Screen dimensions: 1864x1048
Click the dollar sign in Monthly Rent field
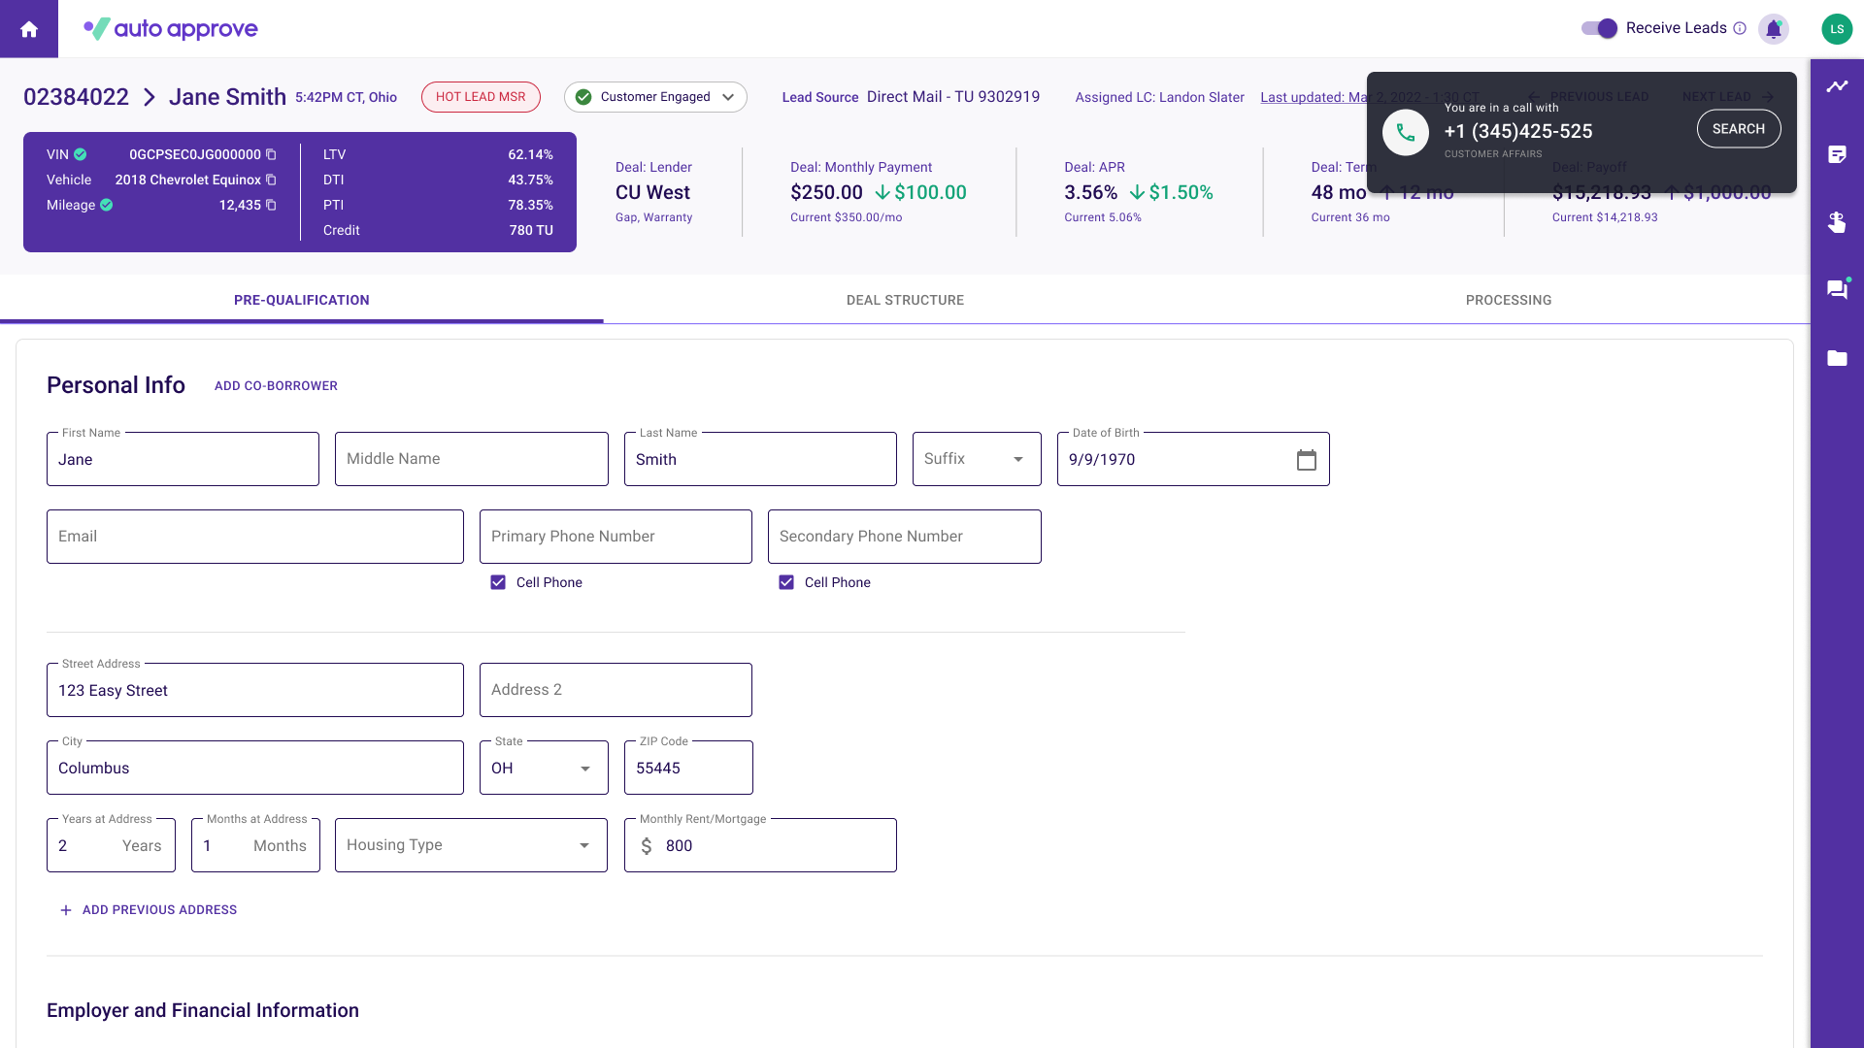(647, 846)
